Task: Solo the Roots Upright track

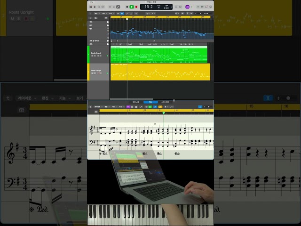Action: pyautogui.click(x=95, y=73)
